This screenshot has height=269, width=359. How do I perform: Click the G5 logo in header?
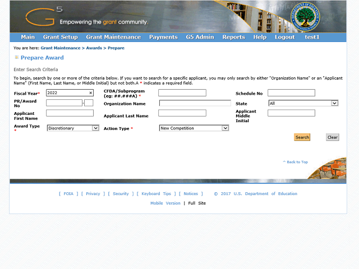[44, 16]
